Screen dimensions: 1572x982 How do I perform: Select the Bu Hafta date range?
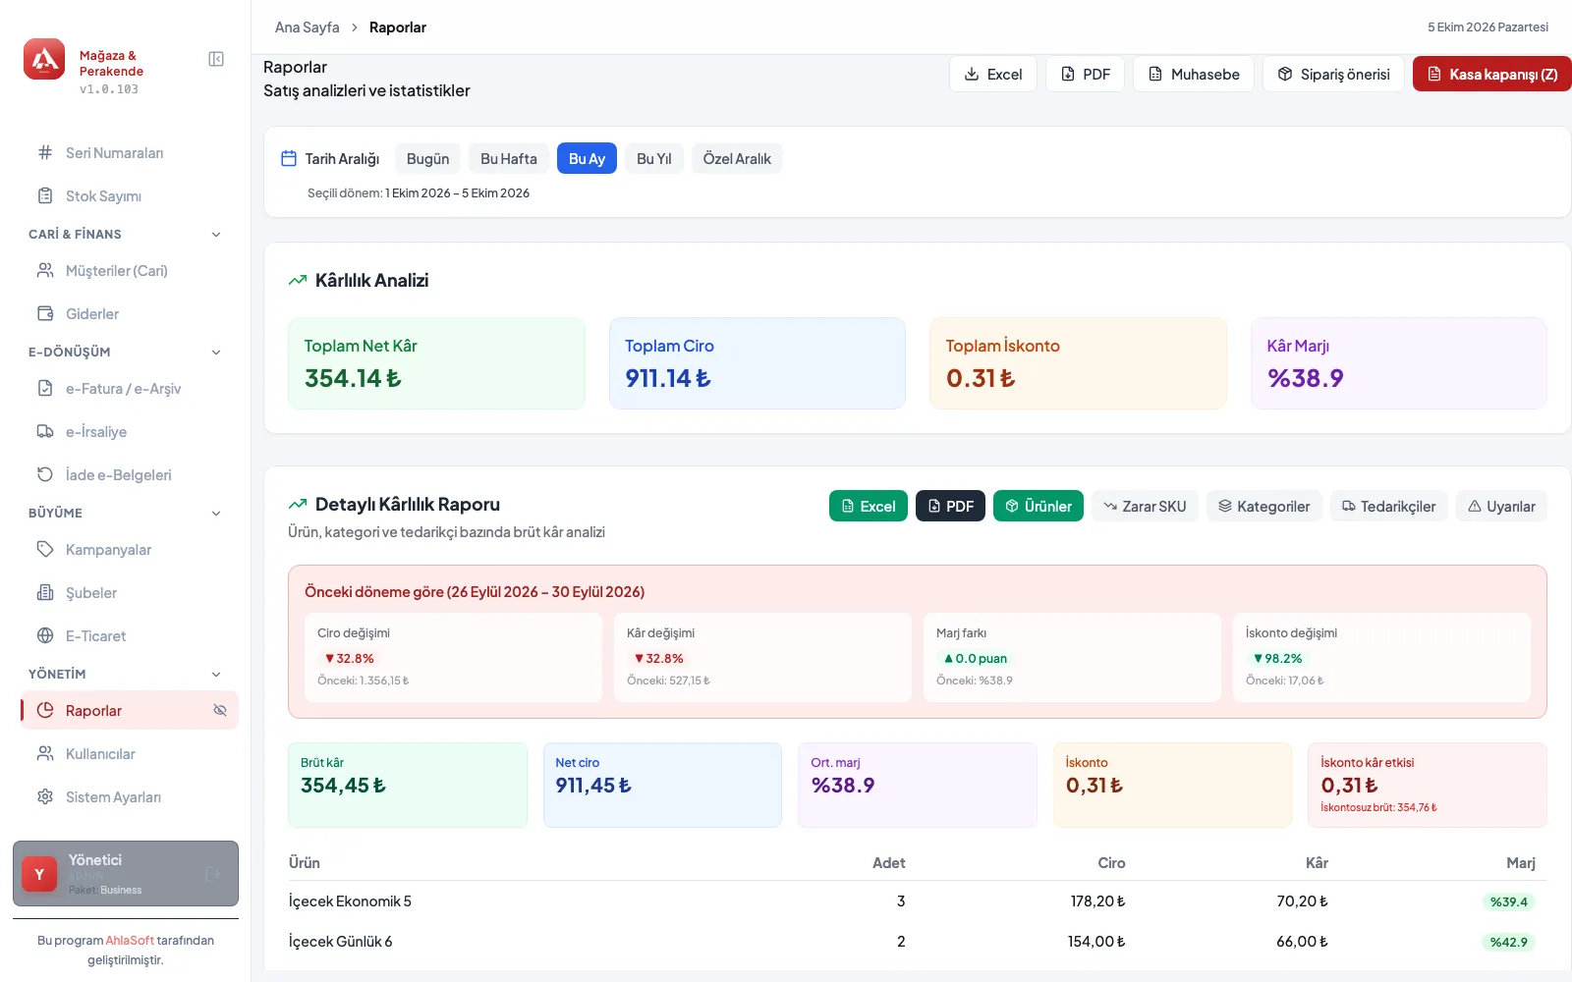click(509, 158)
